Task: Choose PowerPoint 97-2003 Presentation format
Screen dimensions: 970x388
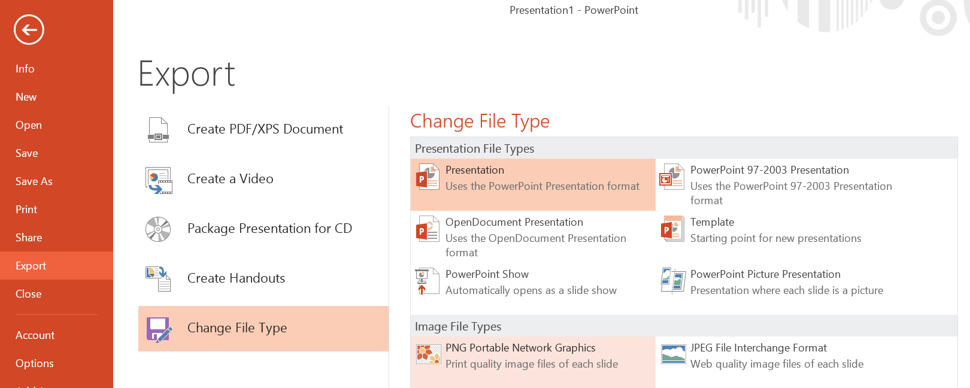Action: click(807, 184)
